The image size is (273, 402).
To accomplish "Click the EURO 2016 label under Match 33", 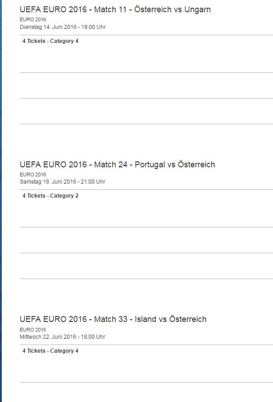I will (33, 330).
